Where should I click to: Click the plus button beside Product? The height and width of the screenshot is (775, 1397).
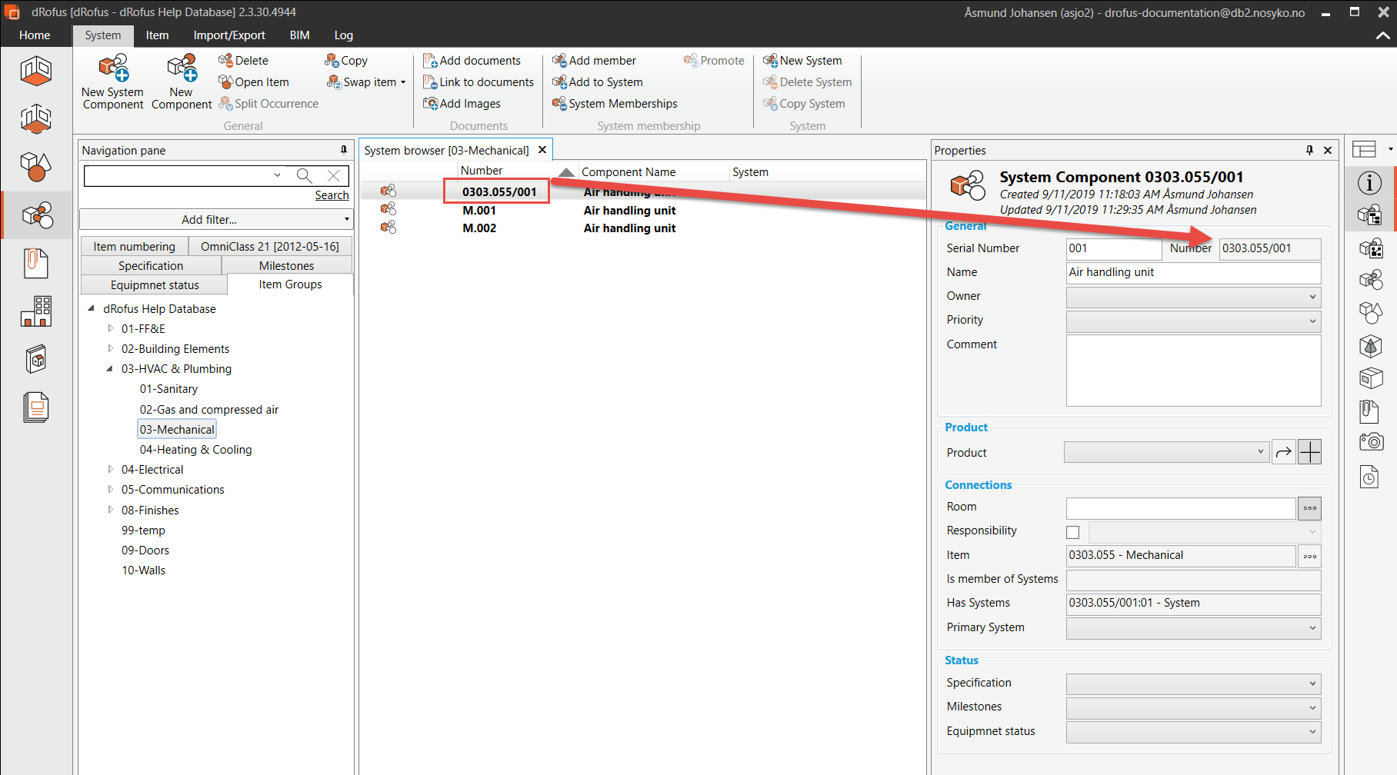pyautogui.click(x=1309, y=452)
